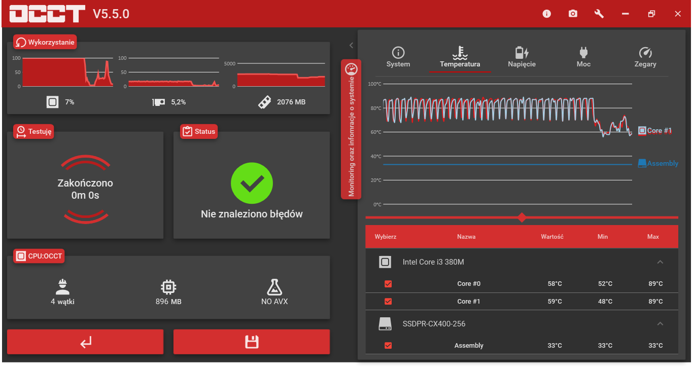Click the Intel Core i3 380M name
This screenshot has height=369, width=693.
click(433, 262)
